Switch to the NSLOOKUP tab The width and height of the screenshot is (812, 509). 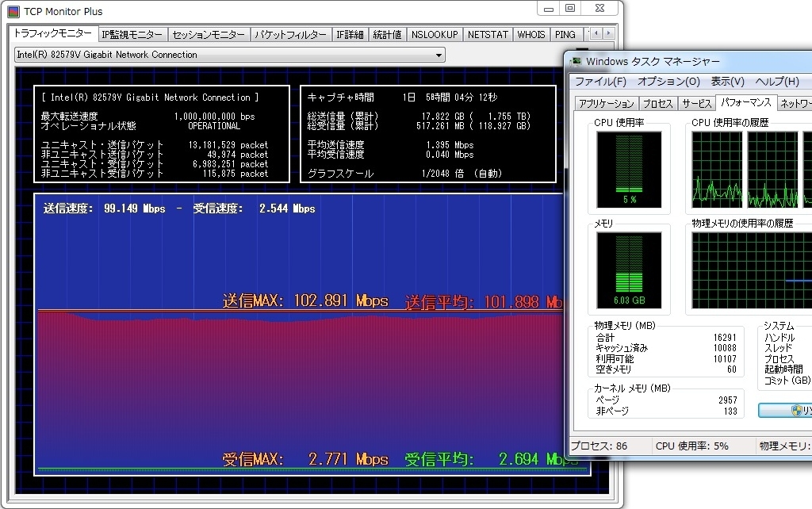click(x=435, y=35)
